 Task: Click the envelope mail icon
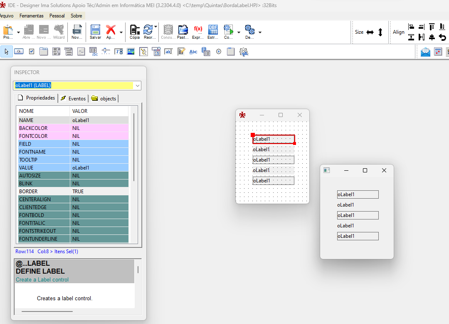(425, 52)
